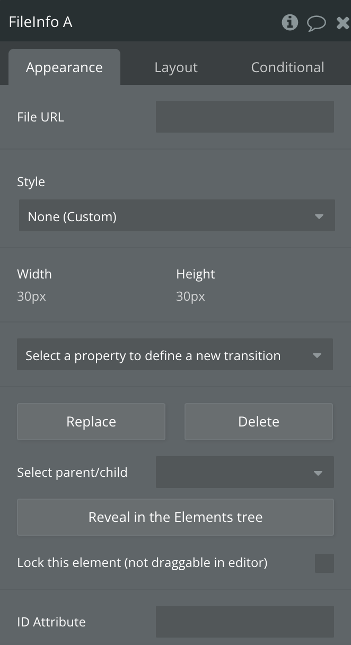This screenshot has width=351, height=645.
Task: Click the File URL input field
Action: click(x=245, y=117)
